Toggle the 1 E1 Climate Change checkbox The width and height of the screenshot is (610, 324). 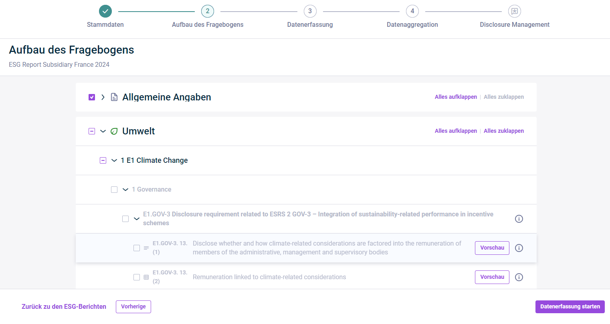click(x=103, y=160)
